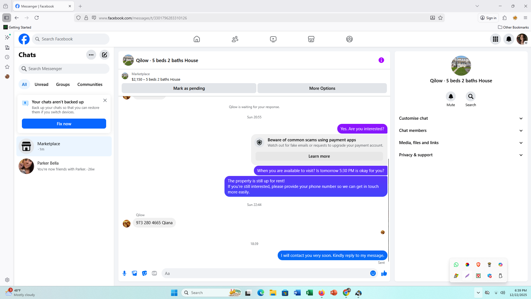Open the Friends icon in top navigation
This screenshot has width=531, height=299.
click(235, 39)
